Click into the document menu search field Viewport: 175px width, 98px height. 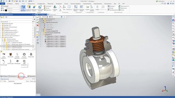point(17,19)
